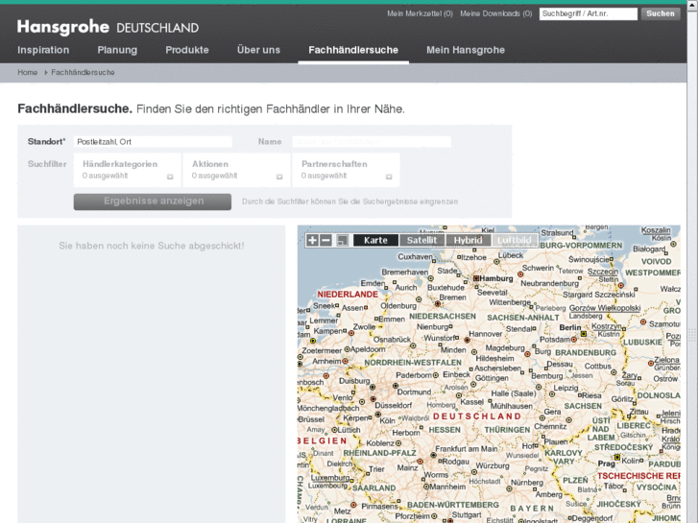Click the BAYERN label on the map
698x523 pixels.
(x=532, y=509)
